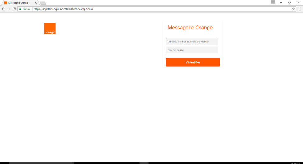Click the browser back arrow

click(x=3, y=9)
